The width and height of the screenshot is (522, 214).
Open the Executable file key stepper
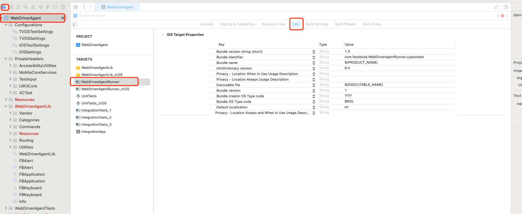[x=314, y=85]
